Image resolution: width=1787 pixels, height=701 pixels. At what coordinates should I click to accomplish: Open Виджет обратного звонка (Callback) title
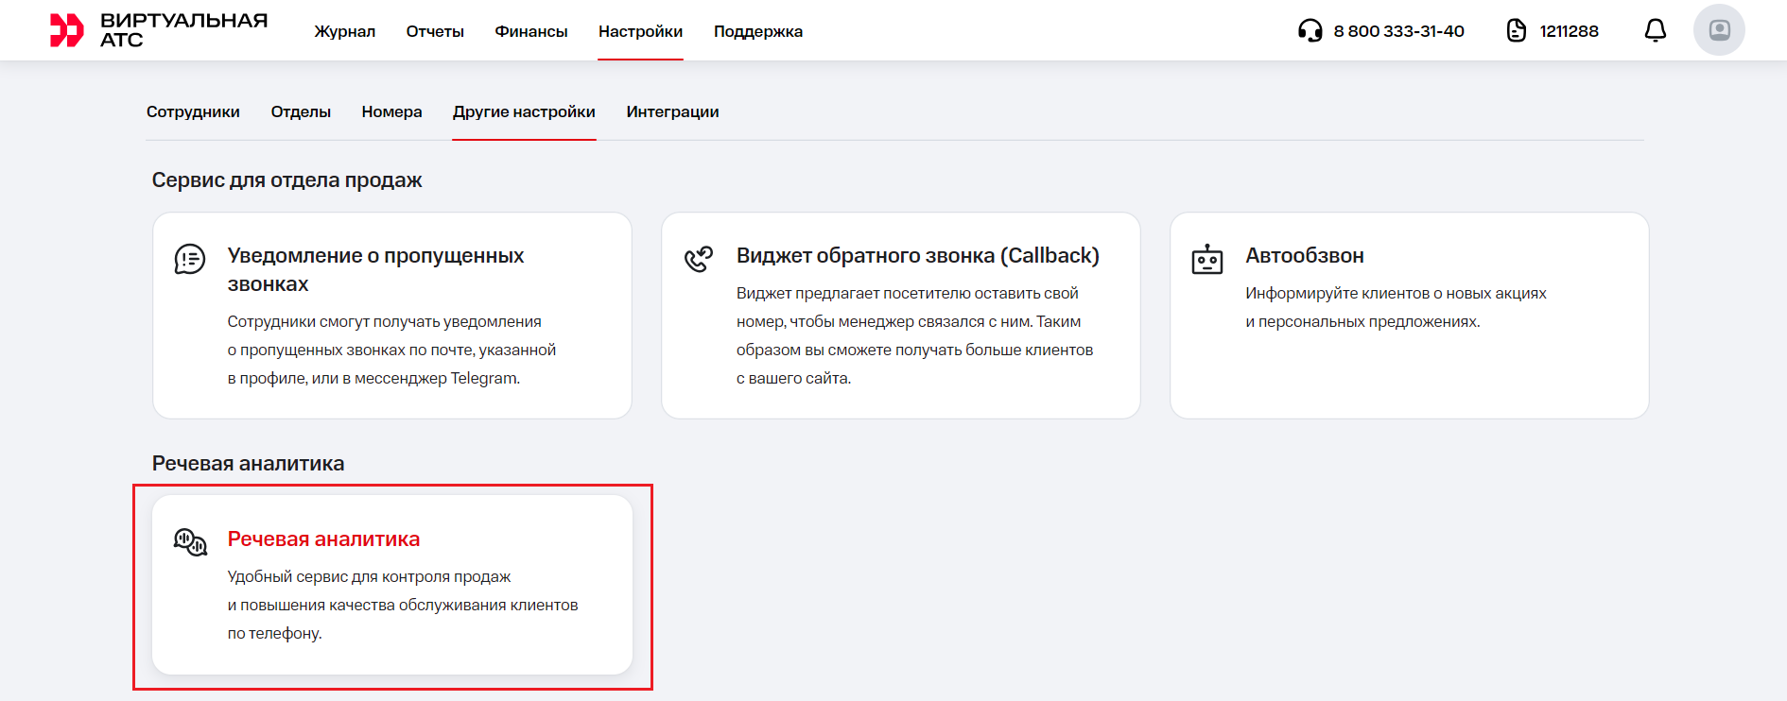tap(917, 255)
